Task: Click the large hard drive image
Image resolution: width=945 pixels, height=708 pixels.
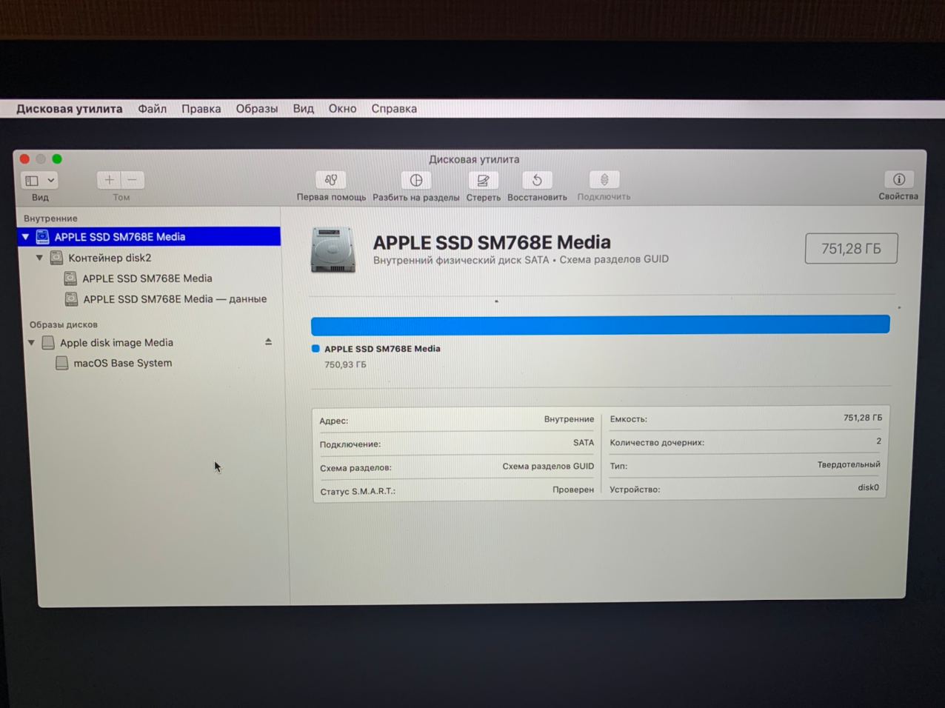Action: coord(333,250)
